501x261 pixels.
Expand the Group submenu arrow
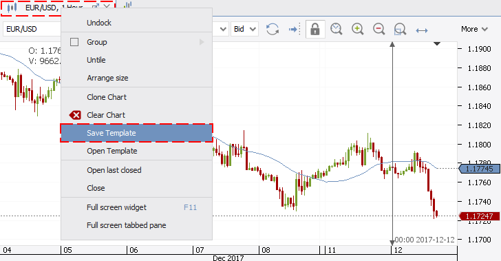pos(202,42)
